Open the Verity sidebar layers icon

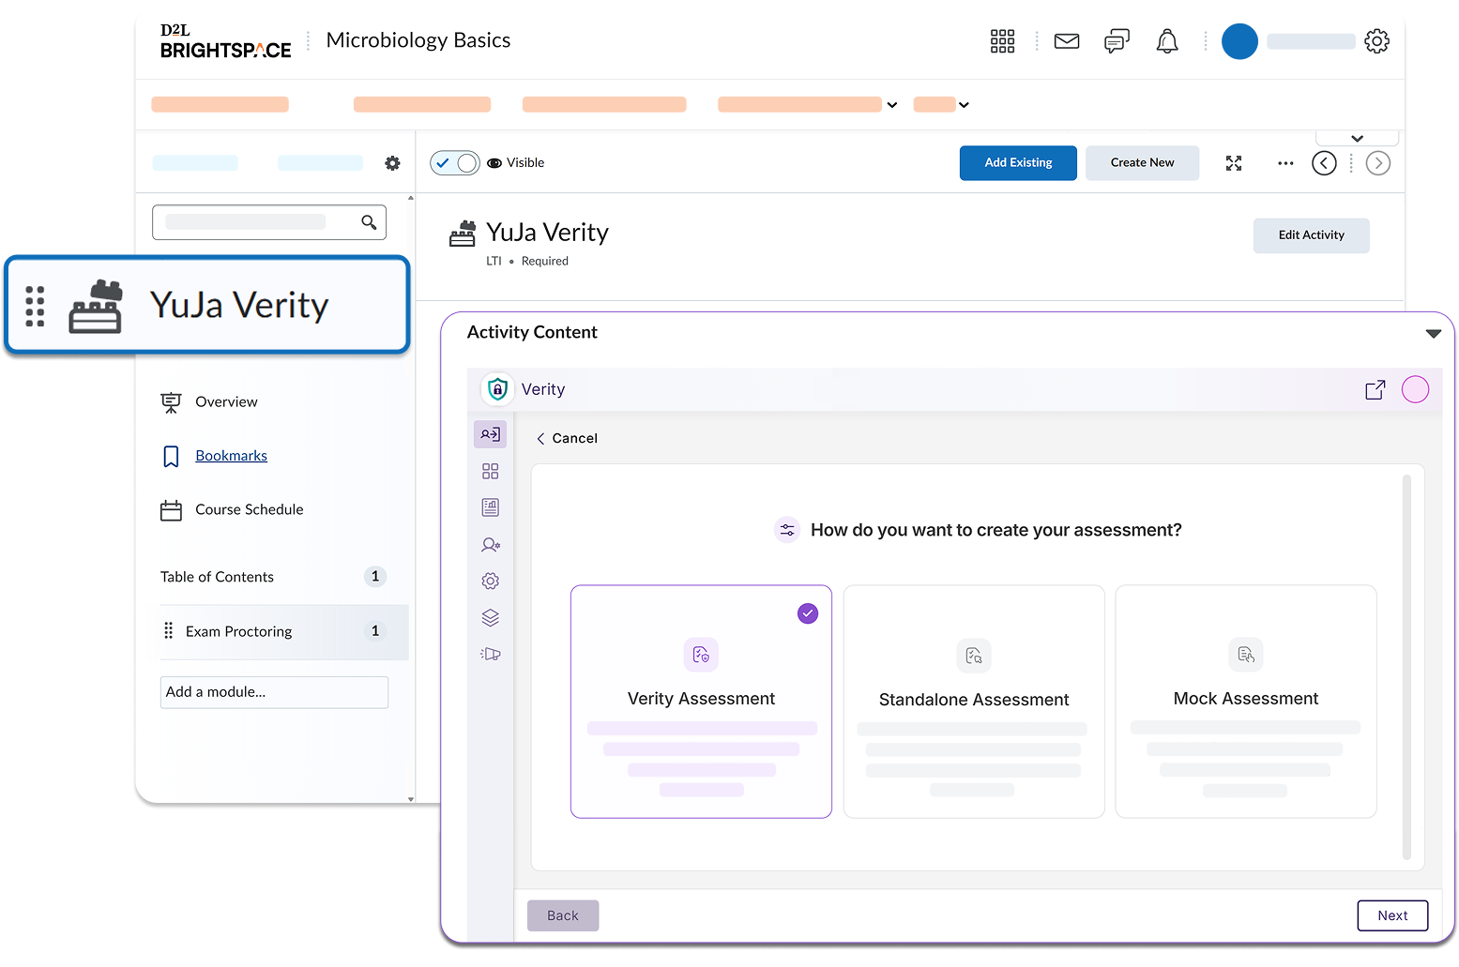coord(490,617)
